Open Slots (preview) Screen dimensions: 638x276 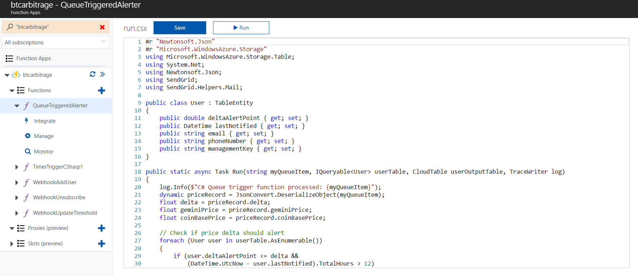click(x=45, y=244)
